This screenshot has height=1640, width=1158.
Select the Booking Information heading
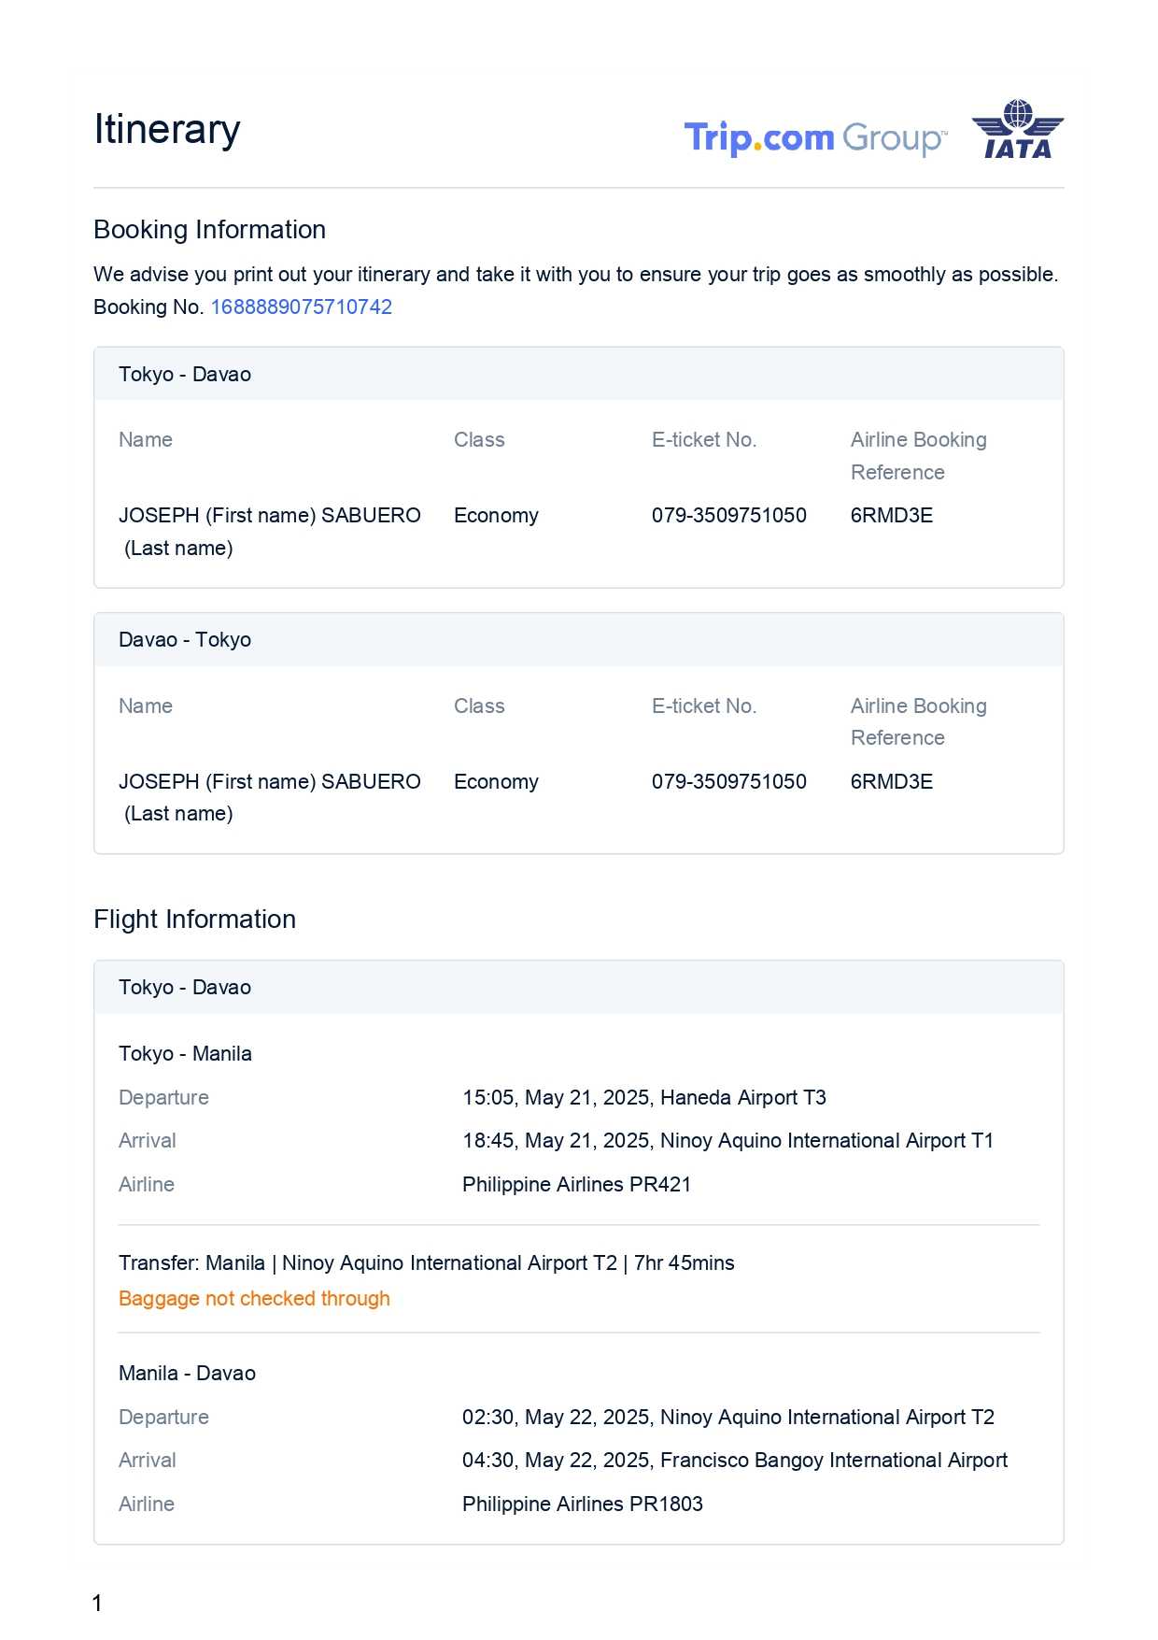[209, 230]
